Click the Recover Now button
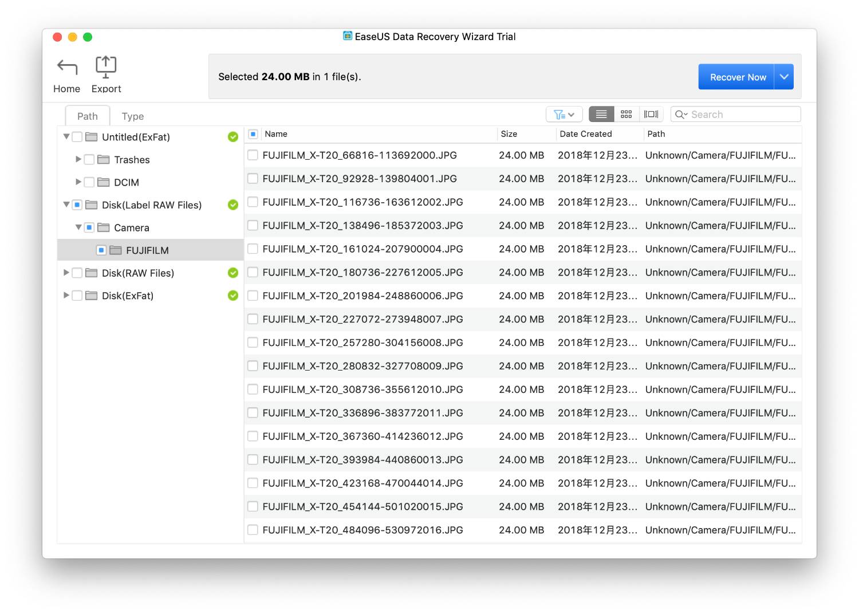Screen dimensions: 859x614 point(736,77)
